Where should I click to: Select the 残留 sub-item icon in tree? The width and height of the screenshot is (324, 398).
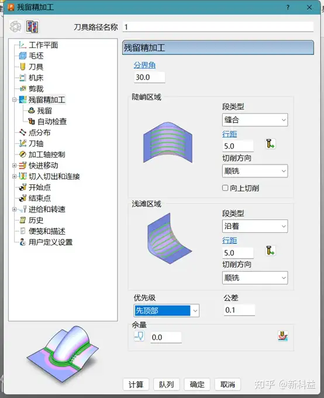32,111
